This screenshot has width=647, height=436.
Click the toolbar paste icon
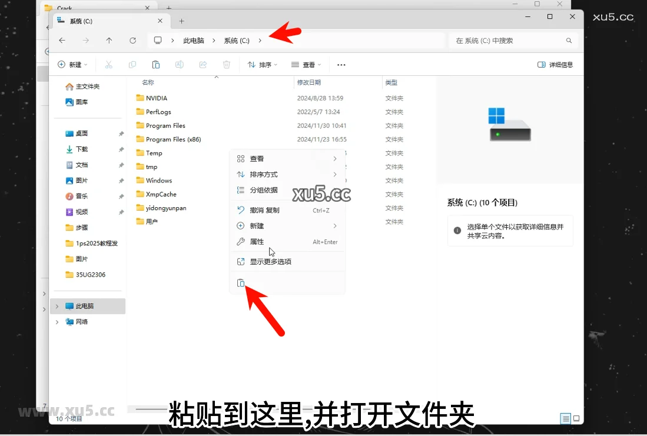(156, 65)
